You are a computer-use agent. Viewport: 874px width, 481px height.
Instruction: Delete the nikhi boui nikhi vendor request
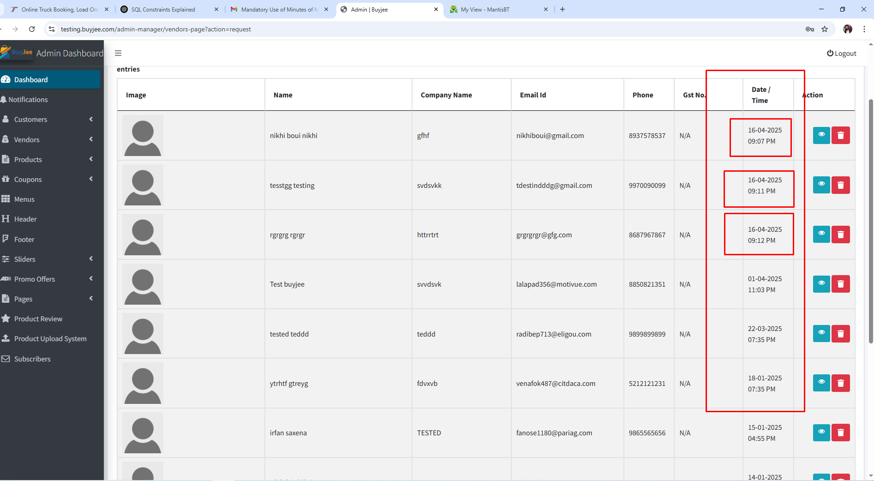840,135
